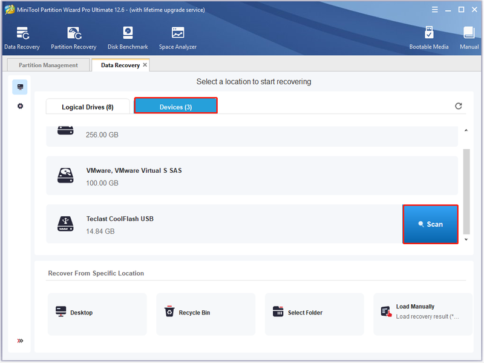The width and height of the screenshot is (484, 363).
Task: Open the Manual
Action: (469, 38)
